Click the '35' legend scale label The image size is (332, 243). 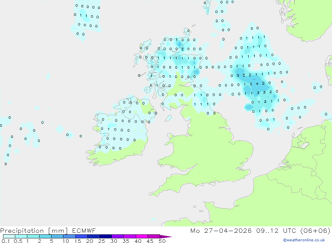(126, 241)
